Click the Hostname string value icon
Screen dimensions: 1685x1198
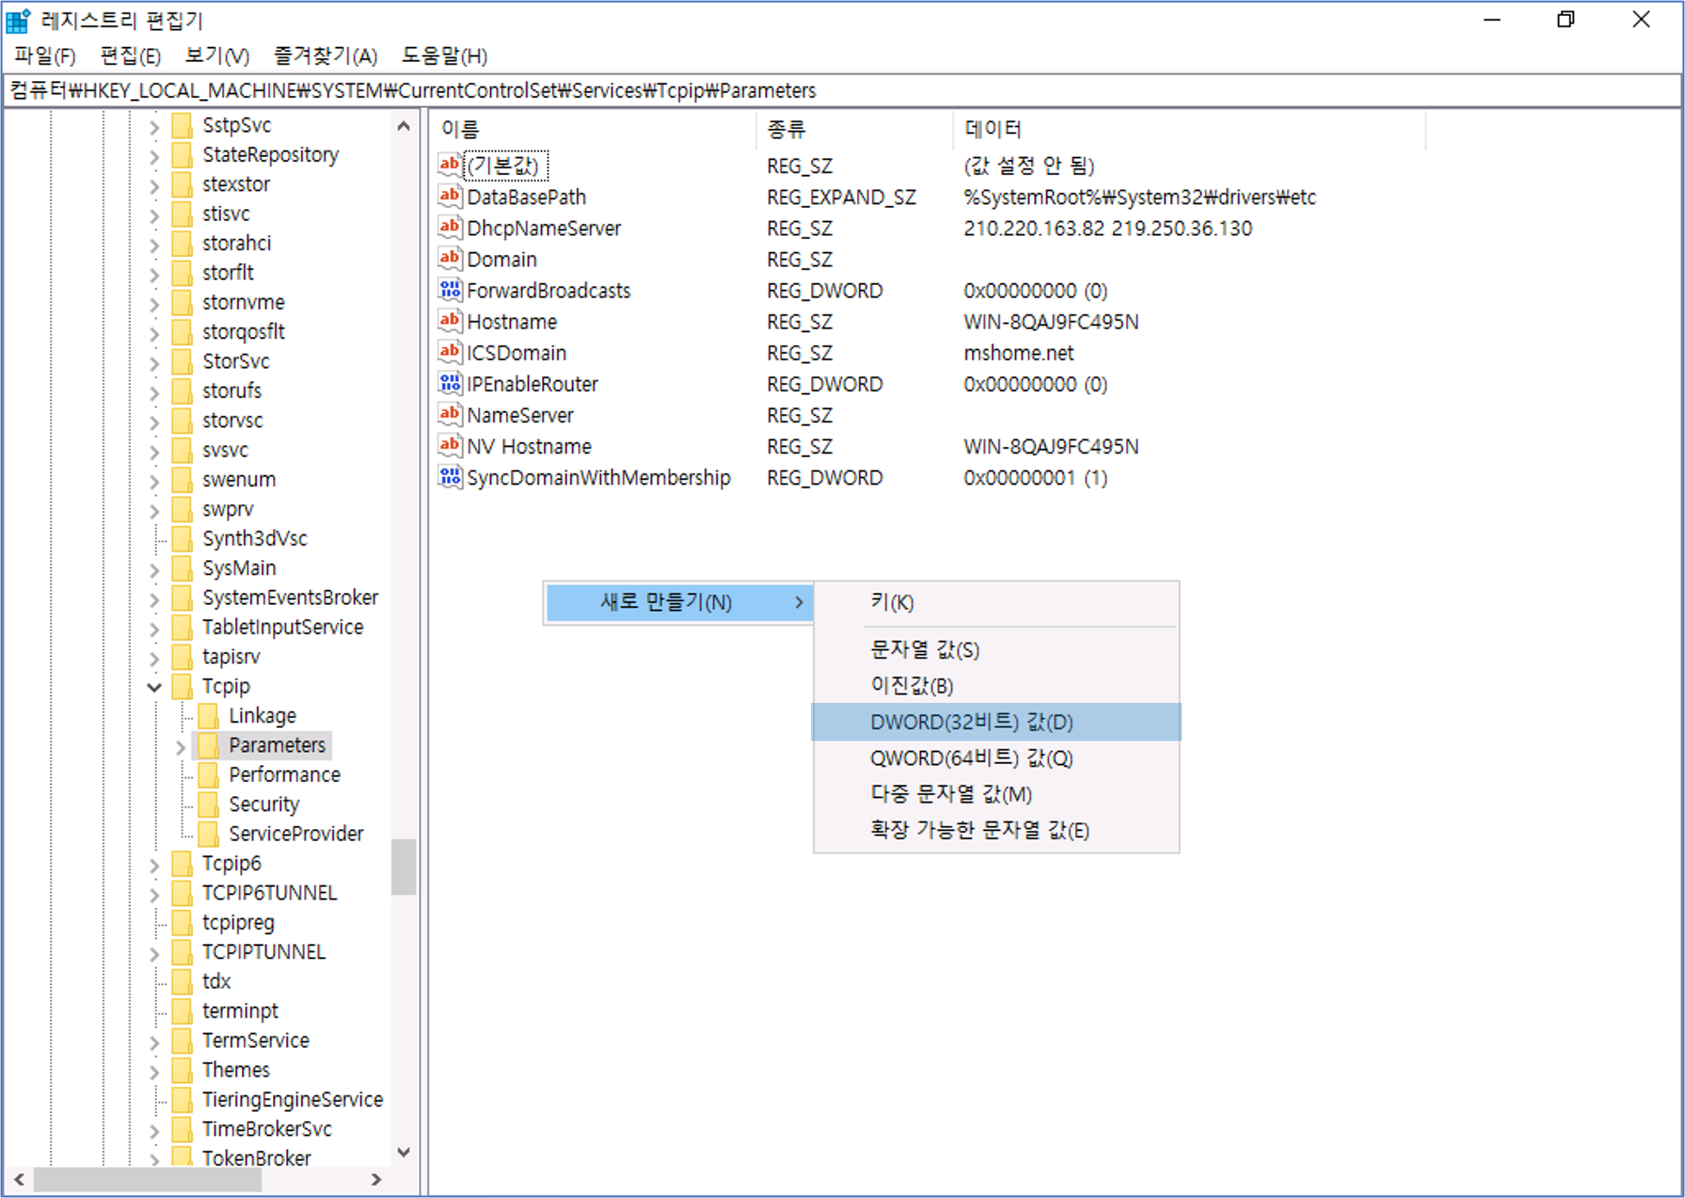pos(449,321)
